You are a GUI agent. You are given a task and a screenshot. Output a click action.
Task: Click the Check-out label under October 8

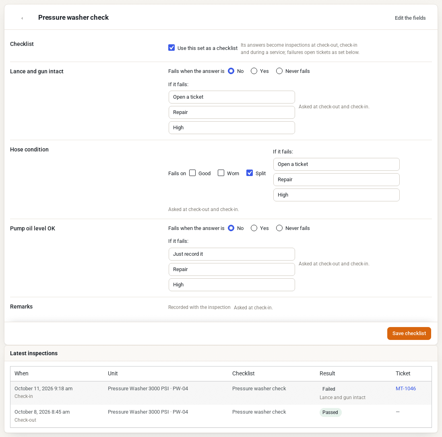pos(25,420)
